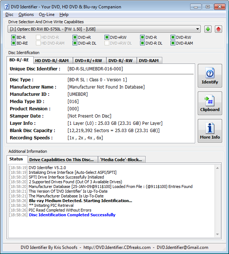Click 'DVD Identifier V5.2.0' log line
Viewport: 229px width, 254px height.
pos(47,168)
